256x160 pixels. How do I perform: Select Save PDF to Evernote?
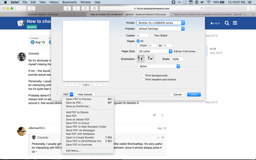coord(79,145)
